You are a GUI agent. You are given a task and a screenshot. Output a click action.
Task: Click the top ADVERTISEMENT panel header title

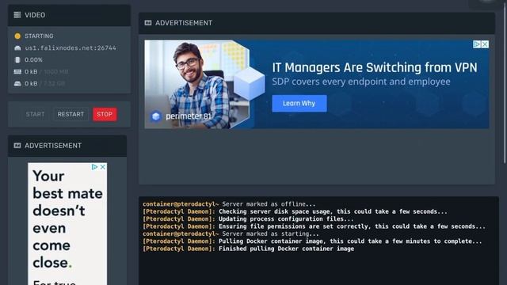[184, 23]
